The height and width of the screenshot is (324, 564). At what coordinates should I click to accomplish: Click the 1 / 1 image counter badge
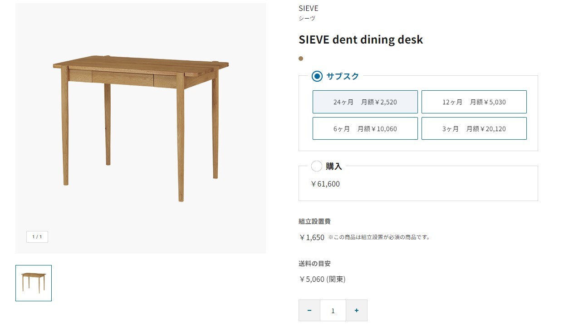point(37,236)
